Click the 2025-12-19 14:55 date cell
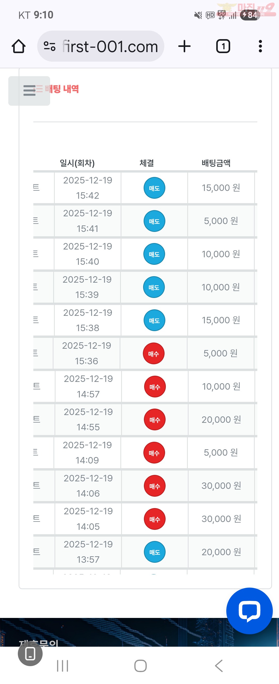Image resolution: width=279 pixels, height=684 pixels. click(88, 419)
